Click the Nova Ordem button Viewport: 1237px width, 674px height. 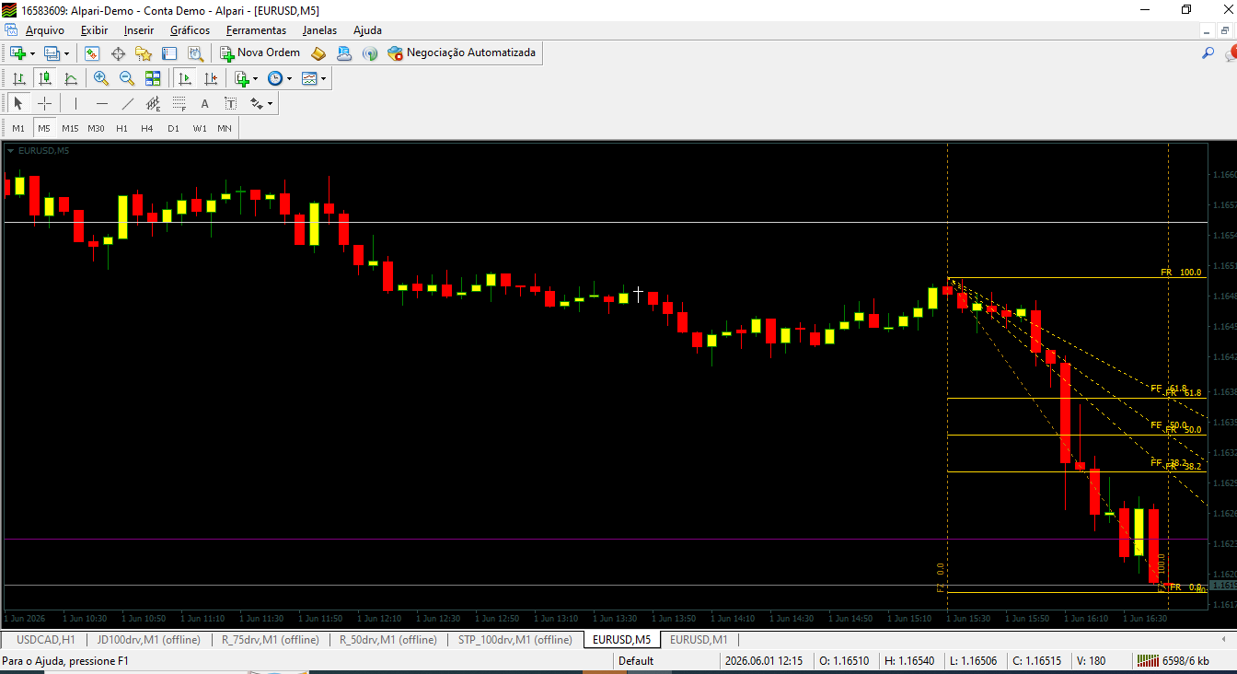pyautogui.click(x=260, y=53)
